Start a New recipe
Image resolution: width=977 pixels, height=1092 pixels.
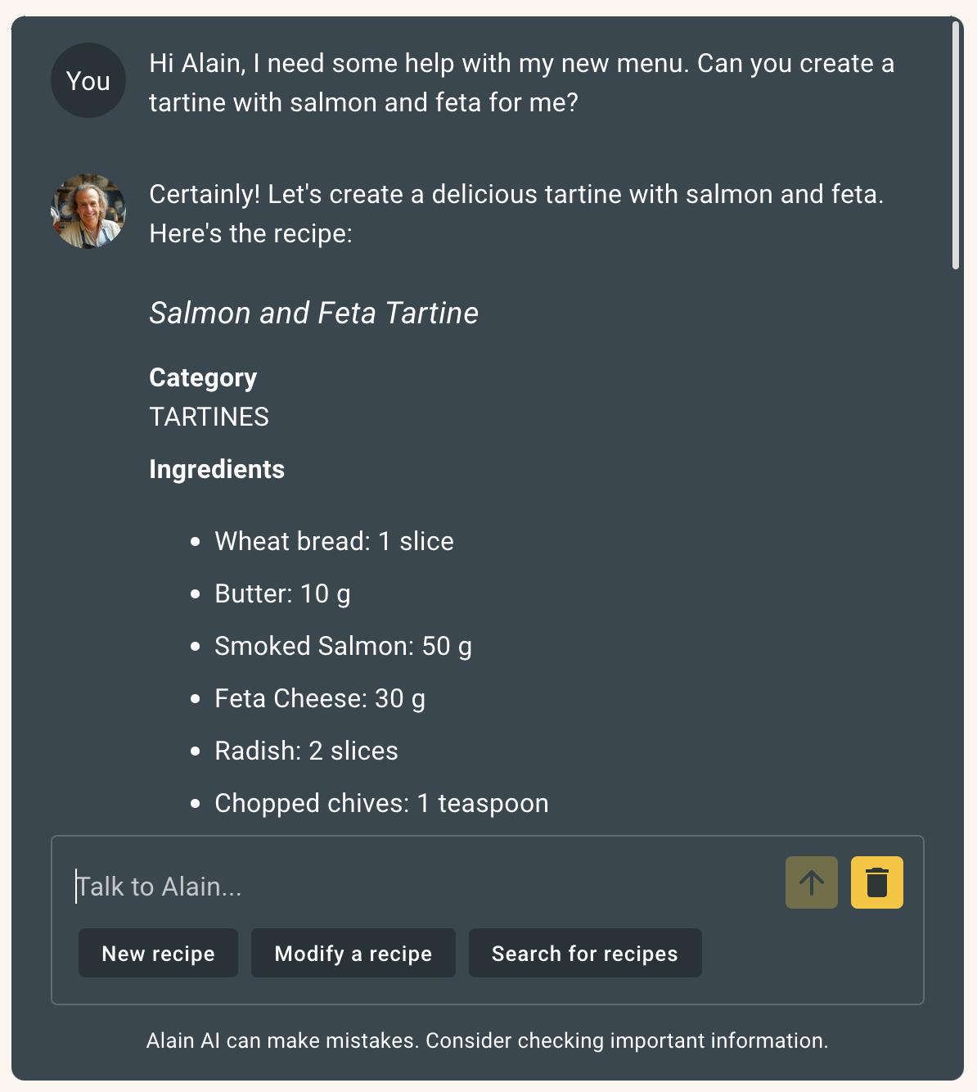[158, 953]
